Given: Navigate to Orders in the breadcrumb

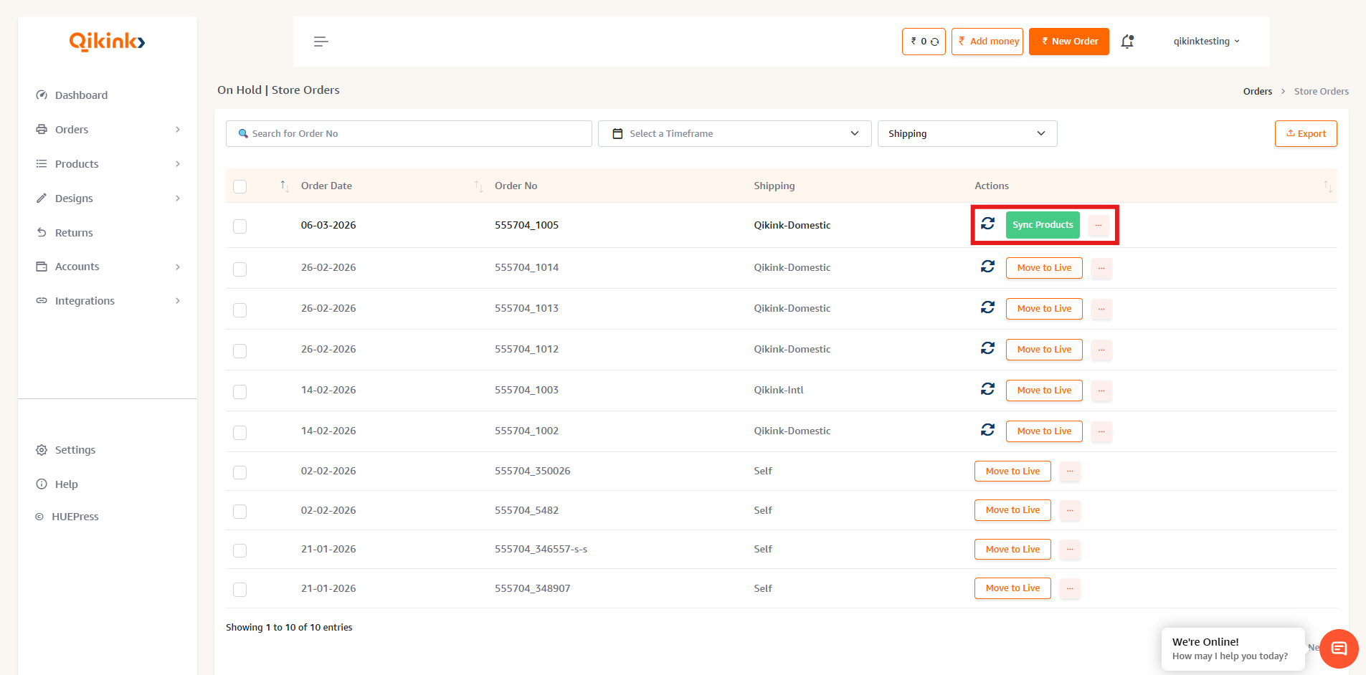Looking at the screenshot, I should click(1258, 91).
